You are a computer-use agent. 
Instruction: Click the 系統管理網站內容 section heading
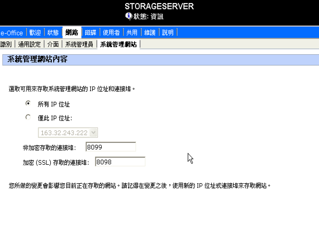point(37,59)
